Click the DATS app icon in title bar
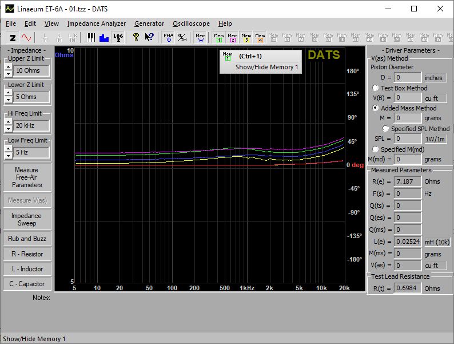 10,9
